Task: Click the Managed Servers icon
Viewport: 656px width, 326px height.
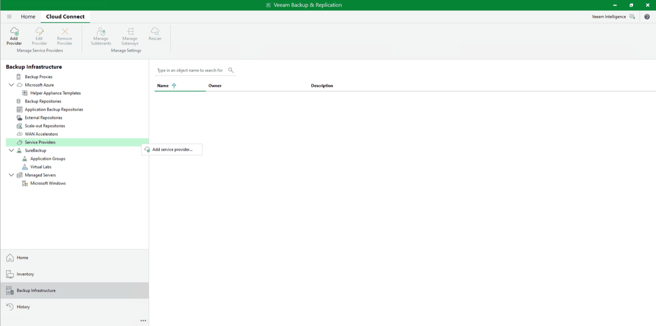Action: (x=19, y=175)
